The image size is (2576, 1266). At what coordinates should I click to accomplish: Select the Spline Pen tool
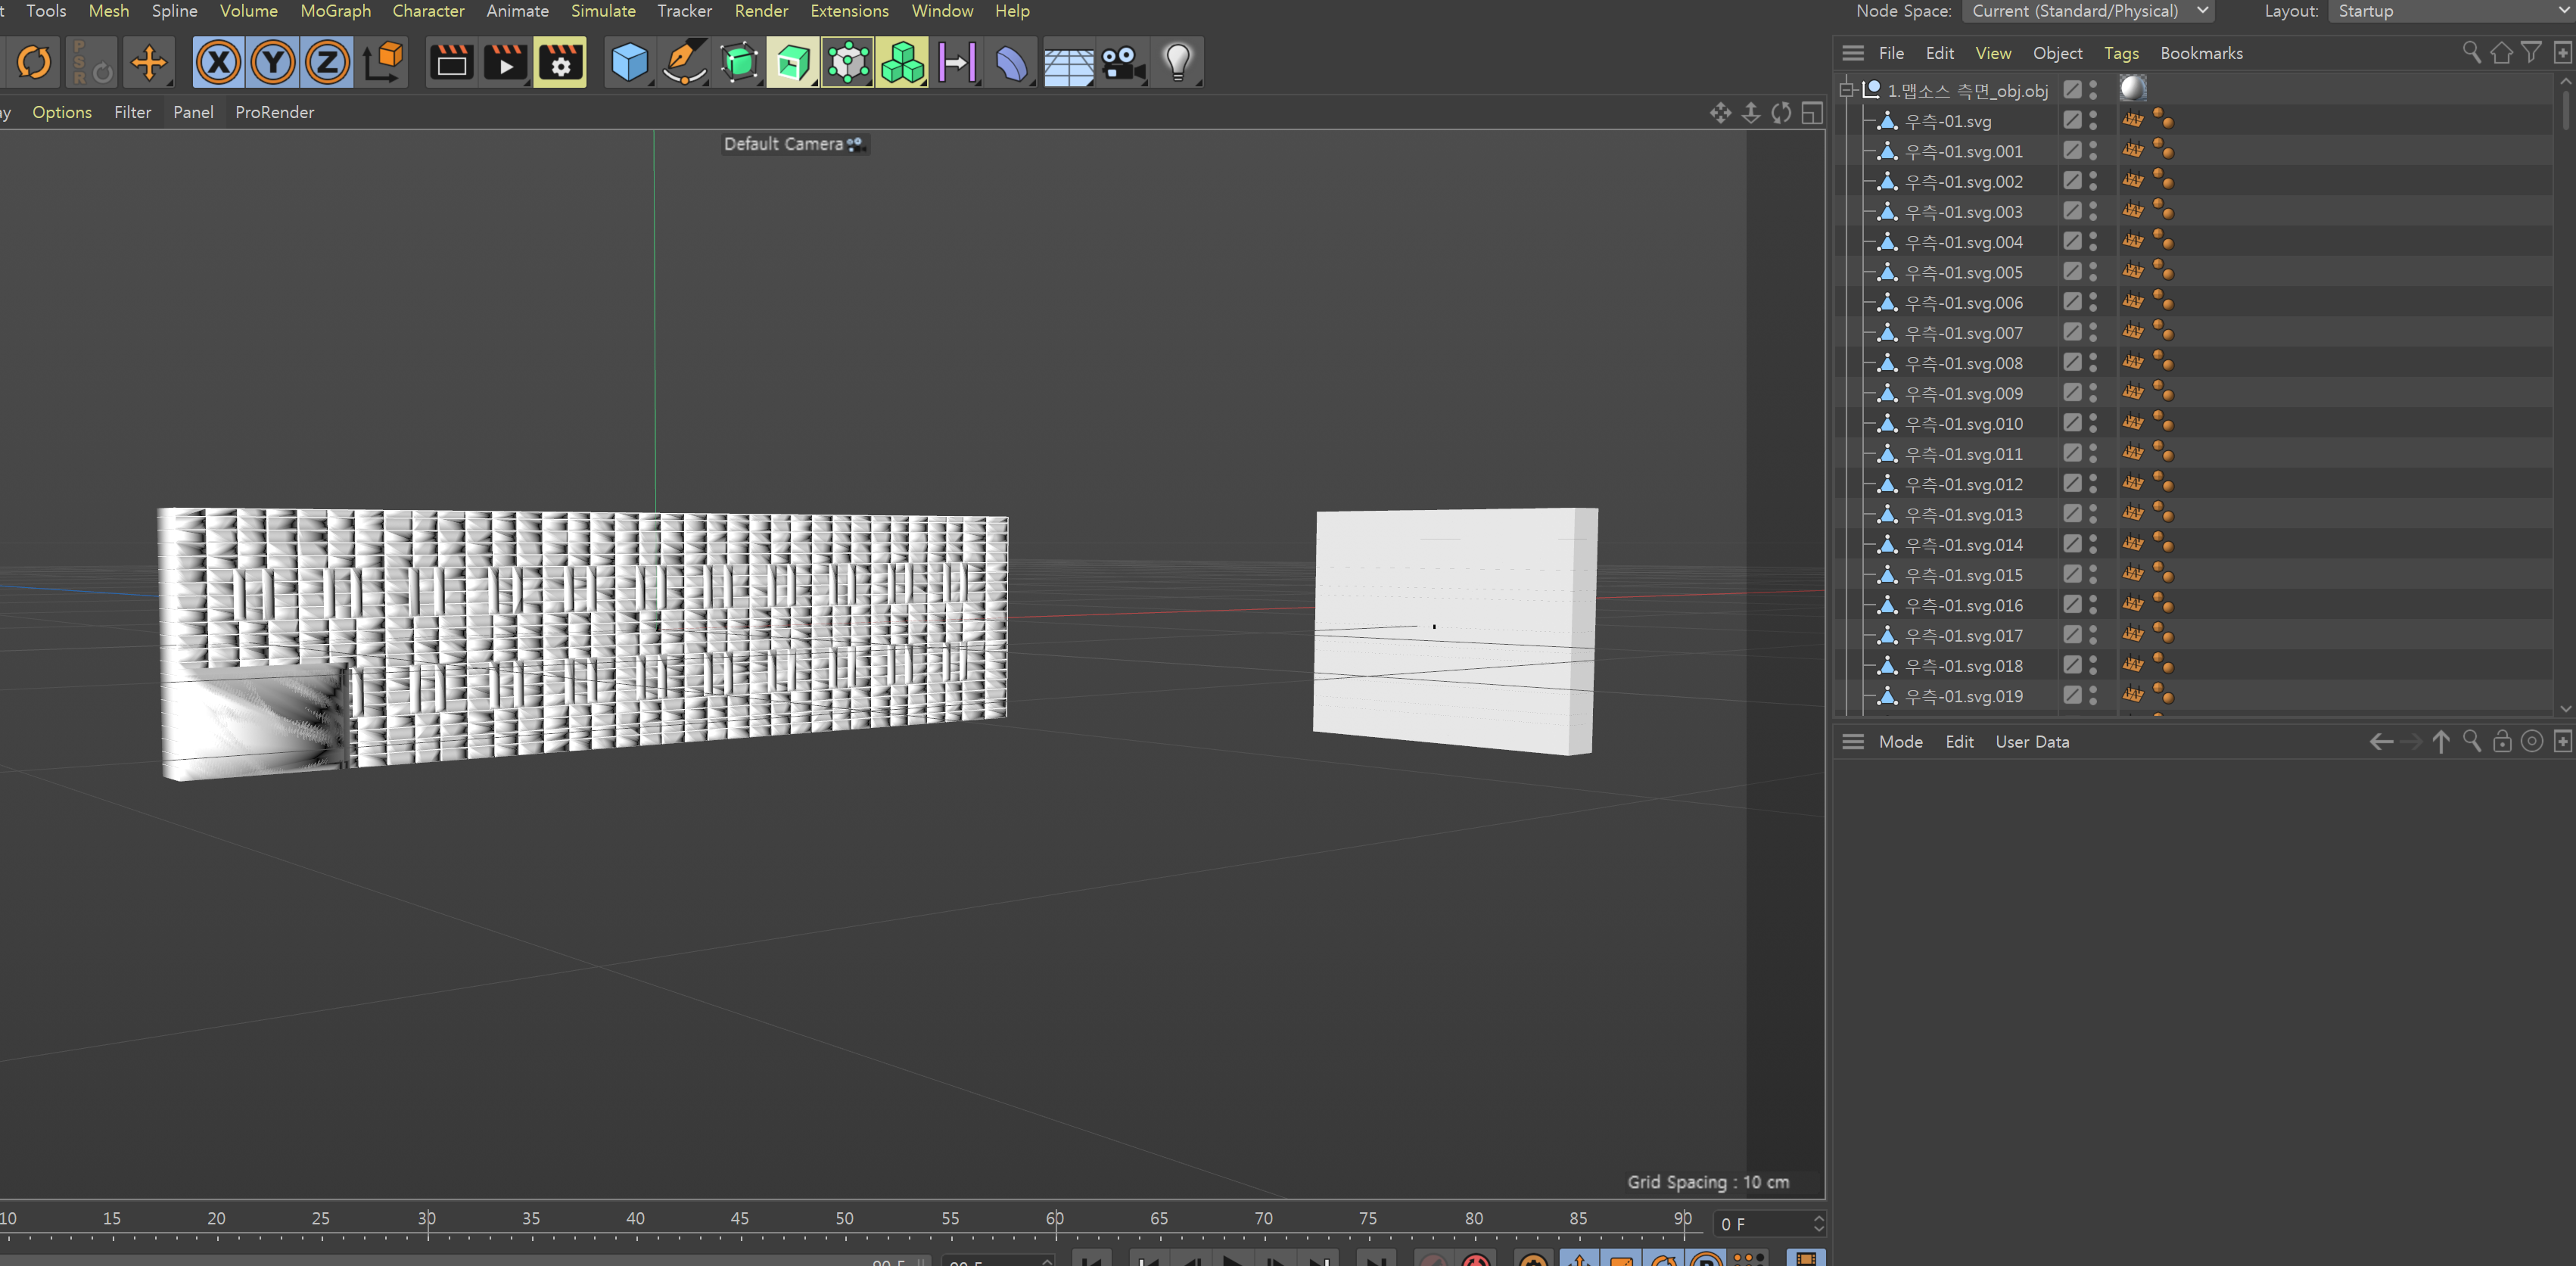tap(684, 63)
